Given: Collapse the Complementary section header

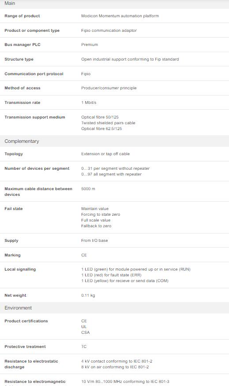Looking at the screenshot, I should pos(115,141).
